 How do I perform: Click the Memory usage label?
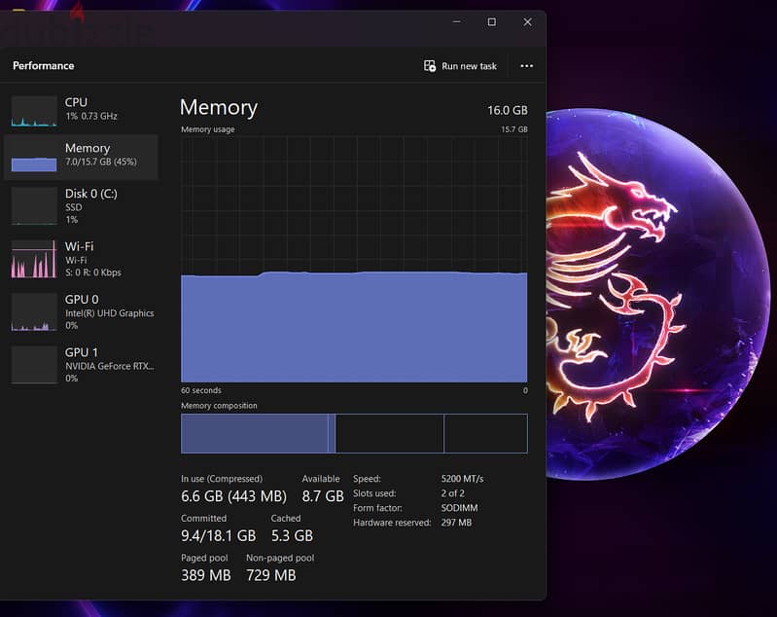coord(208,129)
